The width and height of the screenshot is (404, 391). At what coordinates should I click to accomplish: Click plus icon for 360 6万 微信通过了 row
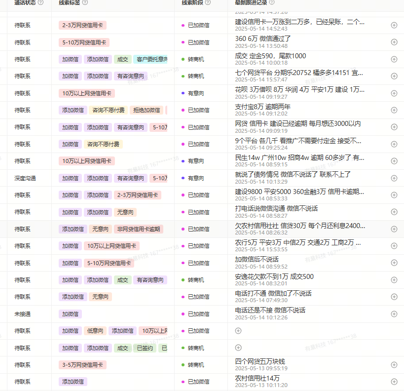pos(394,42)
